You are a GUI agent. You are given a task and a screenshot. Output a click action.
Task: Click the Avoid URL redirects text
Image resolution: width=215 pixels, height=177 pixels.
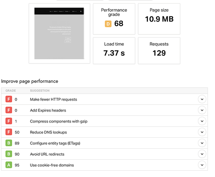(x=47, y=154)
